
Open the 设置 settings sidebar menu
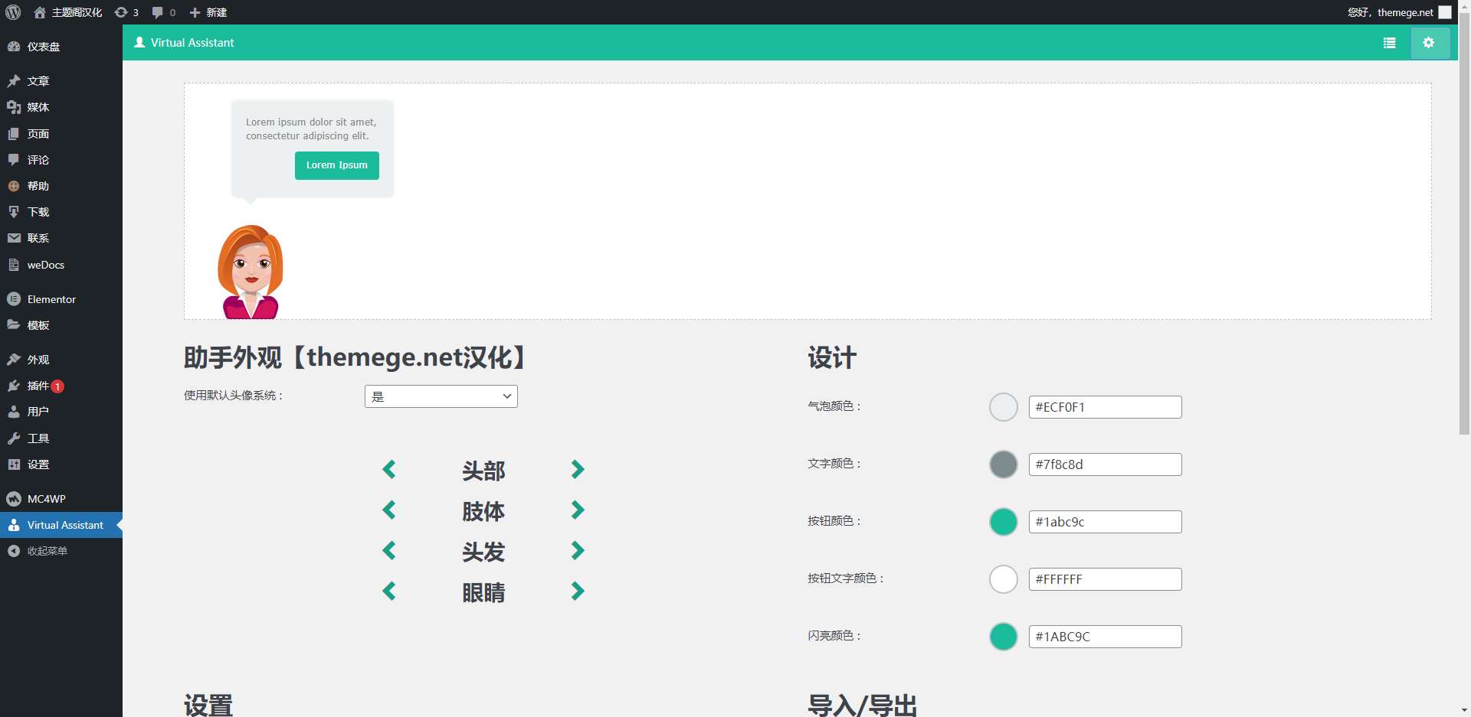pos(61,464)
